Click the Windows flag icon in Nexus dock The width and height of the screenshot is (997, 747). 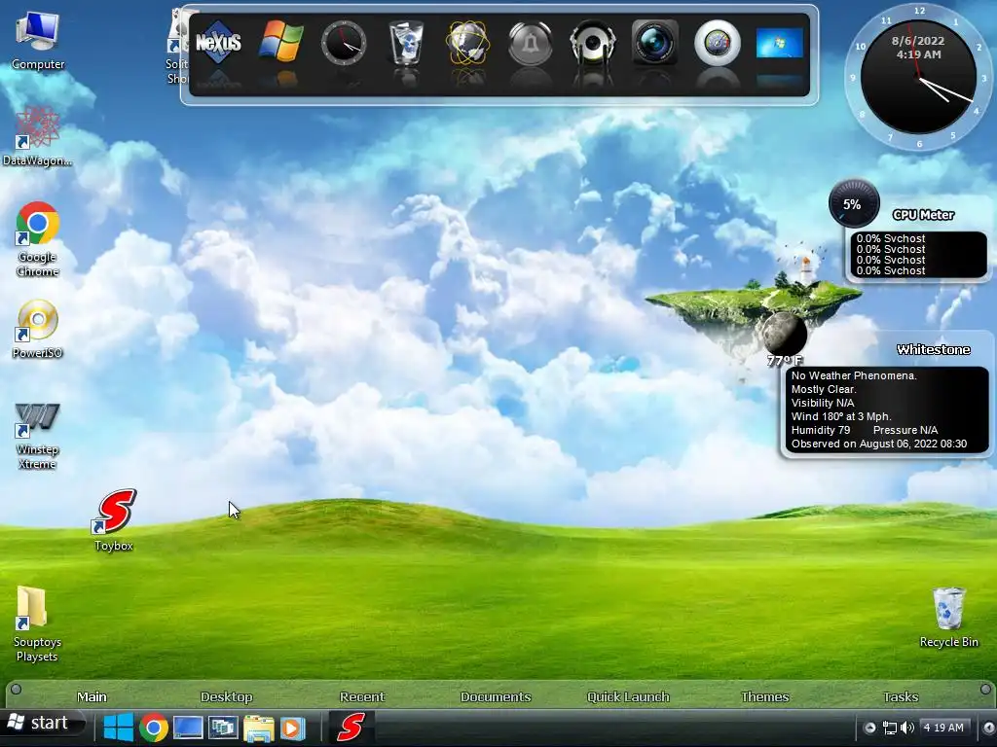click(x=281, y=42)
